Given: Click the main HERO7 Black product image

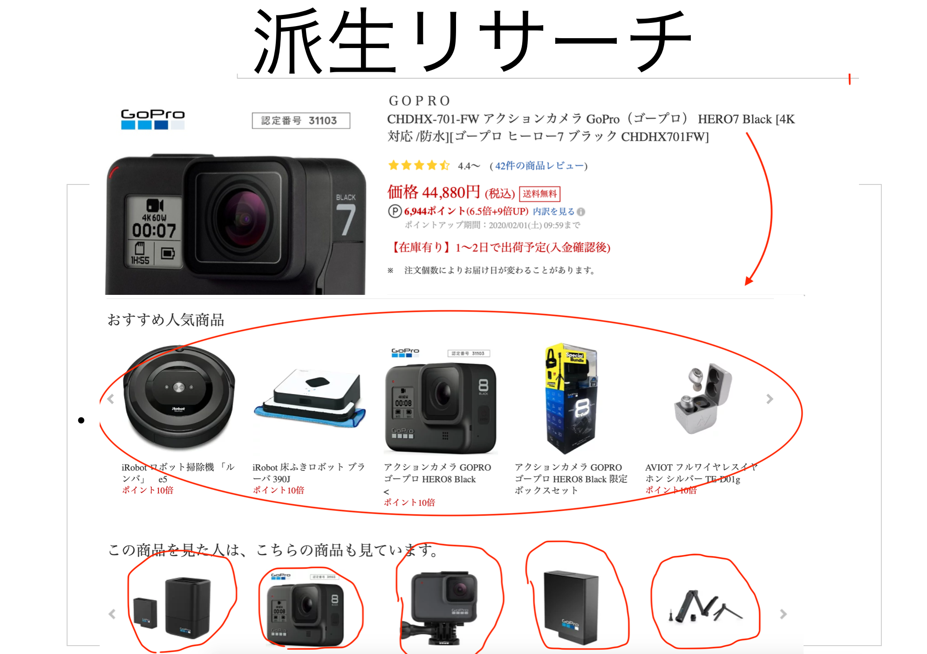Looking at the screenshot, I should 236,224.
